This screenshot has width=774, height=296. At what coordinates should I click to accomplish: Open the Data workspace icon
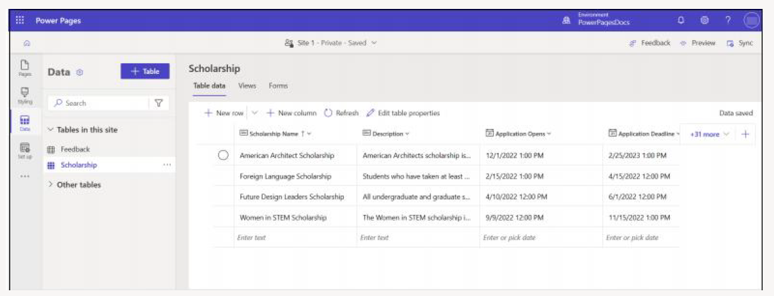click(25, 122)
